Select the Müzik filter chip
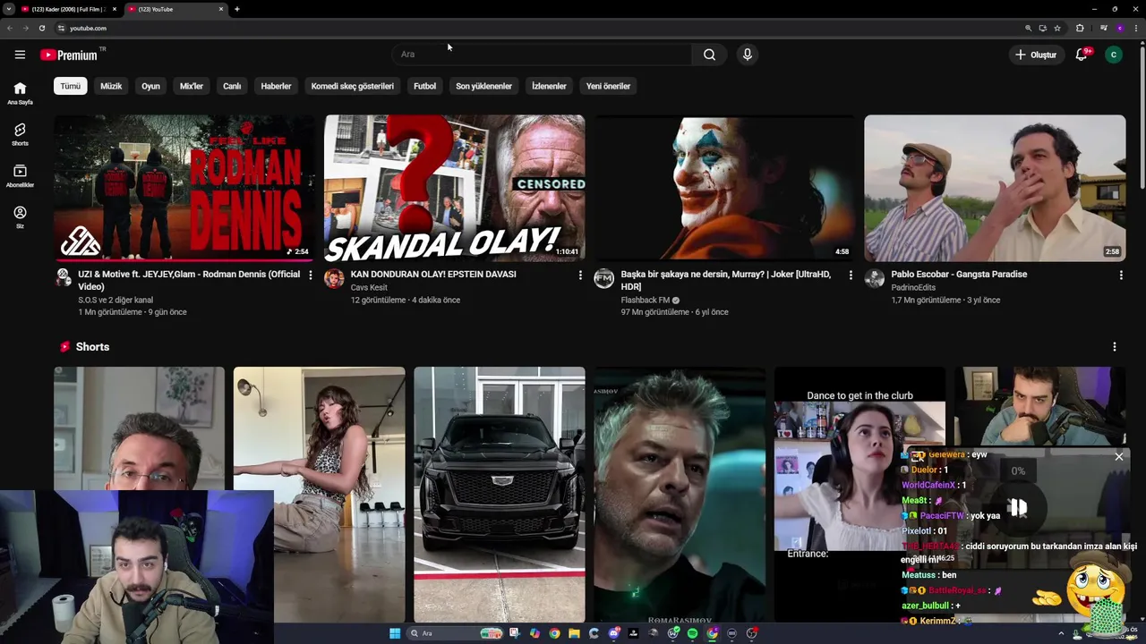This screenshot has height=644, width=1146. click(x=111, y=86)
